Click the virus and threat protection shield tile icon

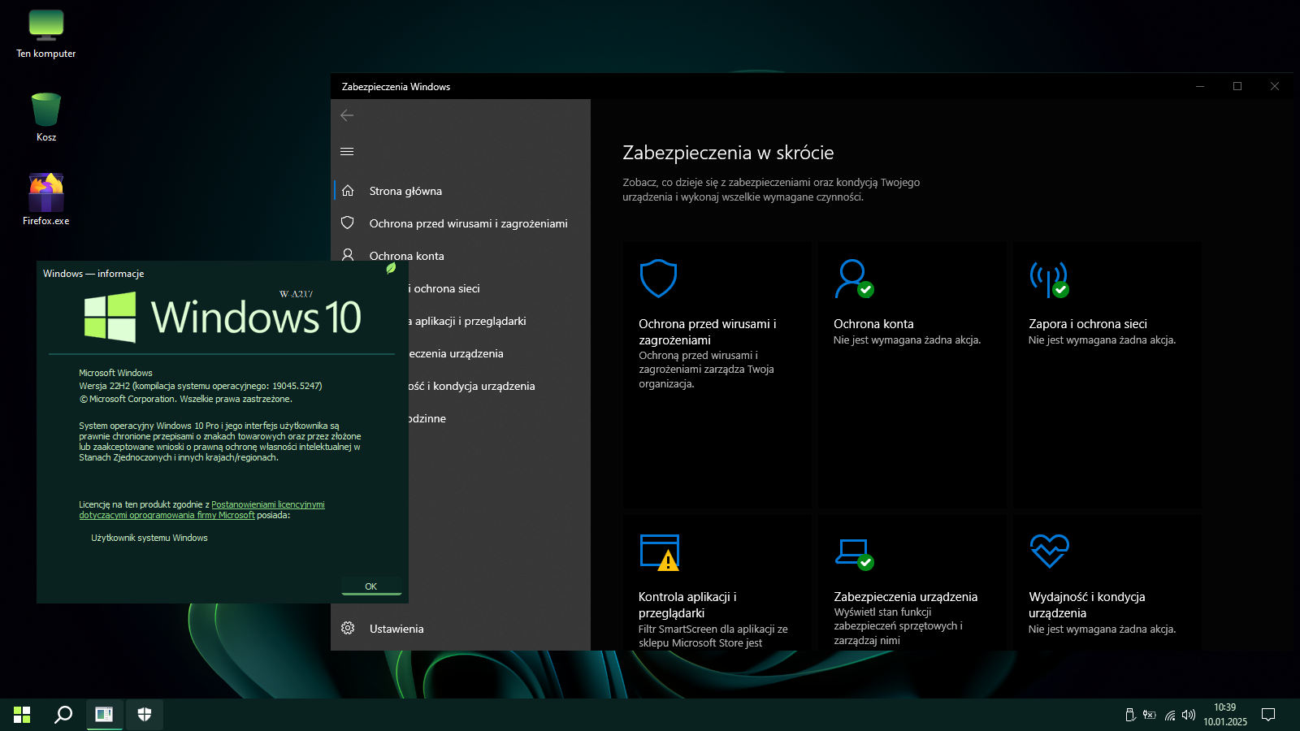pos(658,279)
